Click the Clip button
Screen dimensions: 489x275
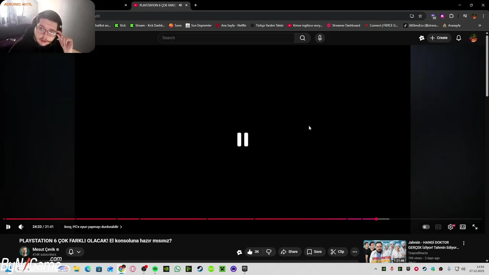[337, 252]
